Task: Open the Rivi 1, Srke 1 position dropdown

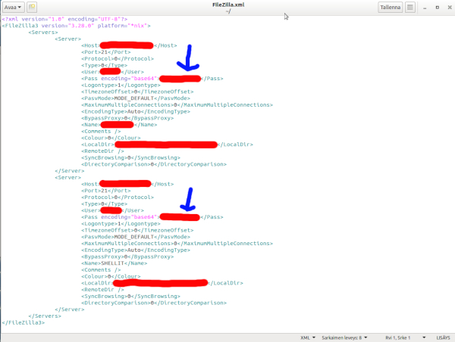Action: (405, 337)
